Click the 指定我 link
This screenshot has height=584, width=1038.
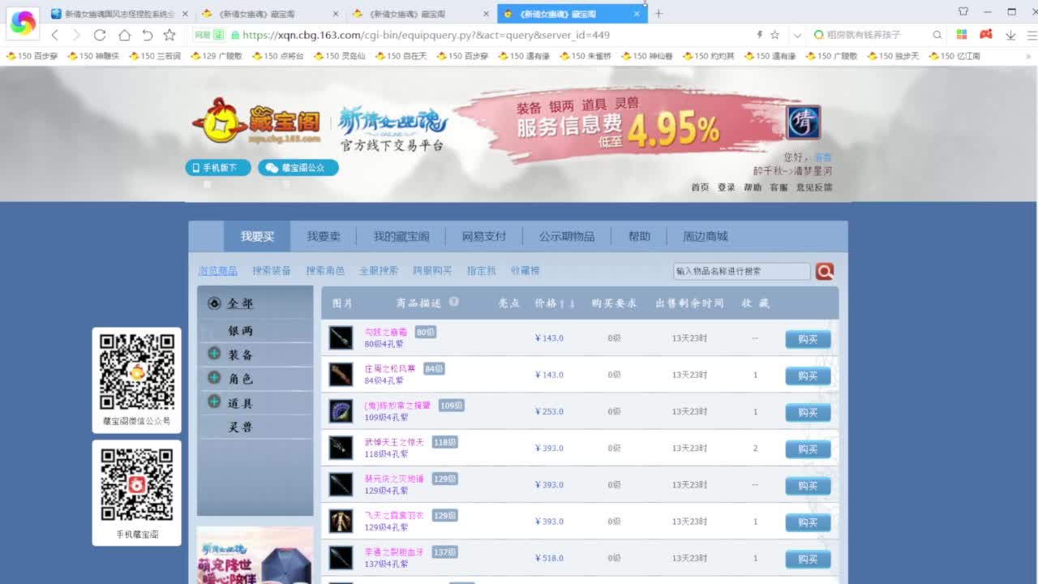(x=481, y=271)
